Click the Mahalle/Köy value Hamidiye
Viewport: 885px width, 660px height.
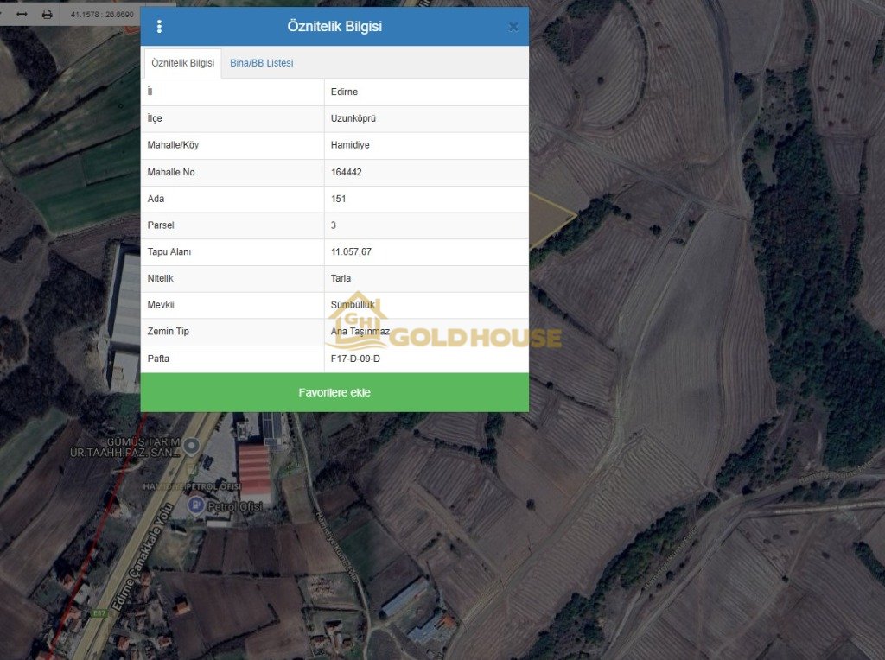point(350,145)
